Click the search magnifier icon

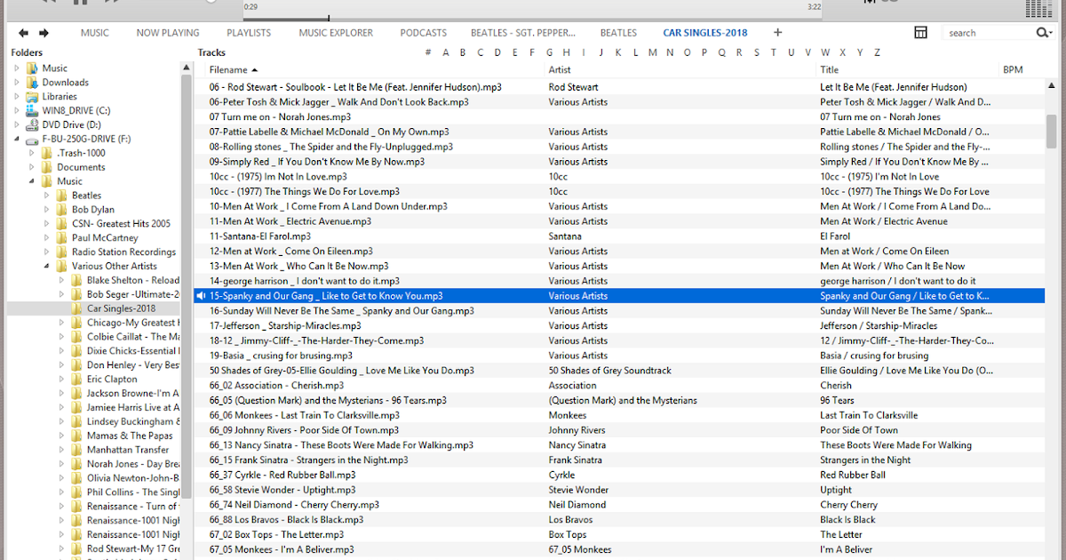coord(1044,33)
